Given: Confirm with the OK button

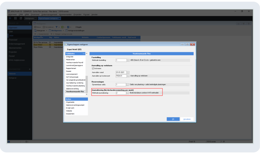Looking at the screenshot, I should coord(173,119).
